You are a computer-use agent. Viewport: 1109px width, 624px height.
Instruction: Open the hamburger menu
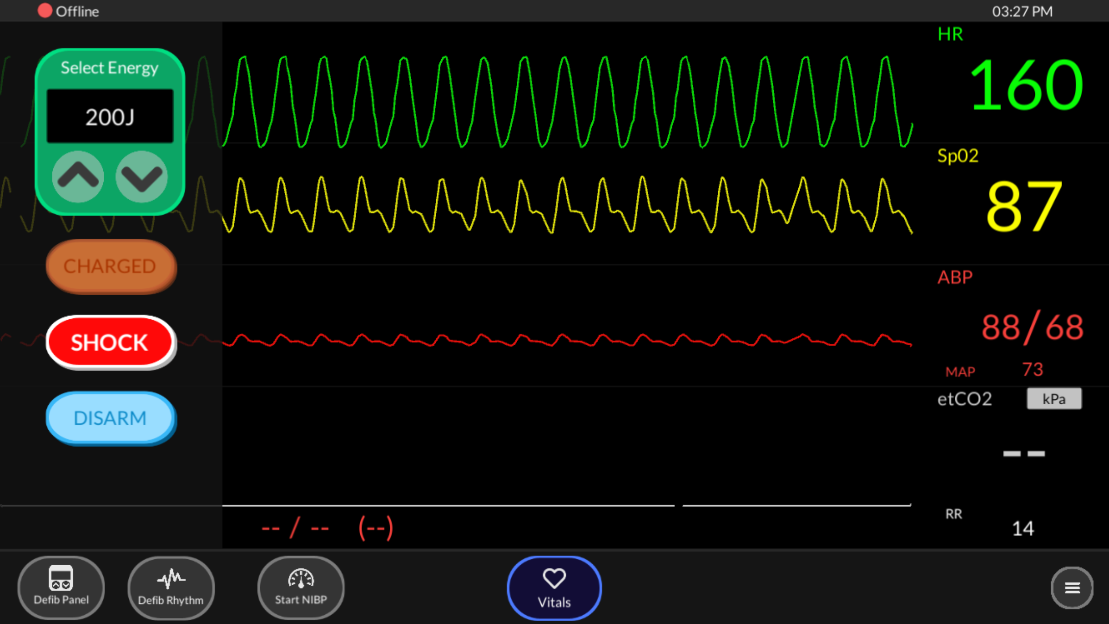[x=1072, y=587]
